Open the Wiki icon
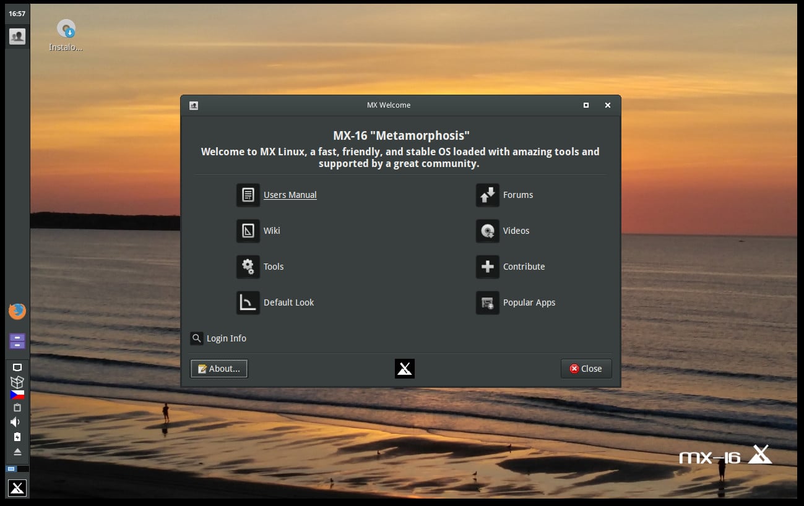This screenshot has width=804, height=506. coord(248,231)
